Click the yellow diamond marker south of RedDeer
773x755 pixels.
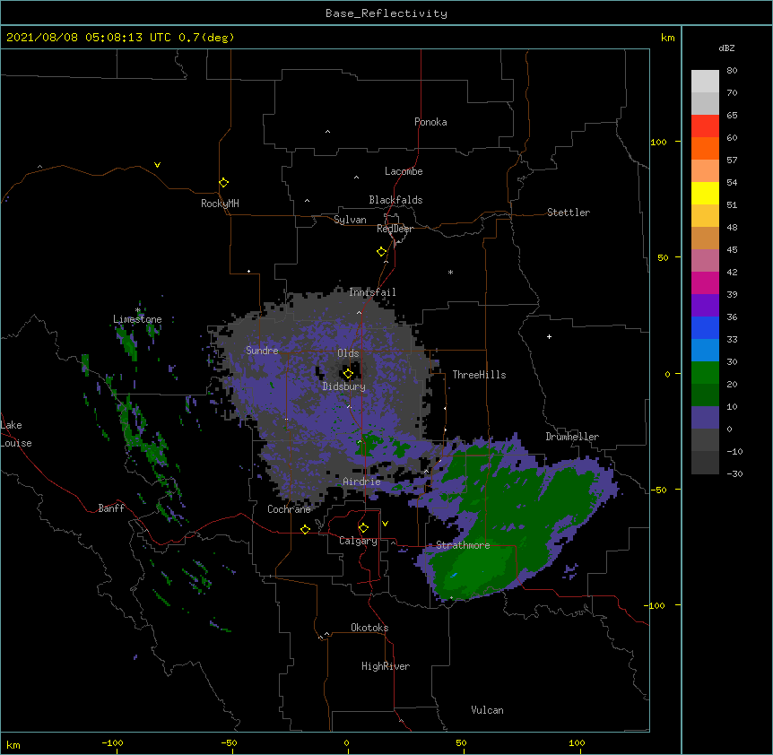click(x=382, y=252)
